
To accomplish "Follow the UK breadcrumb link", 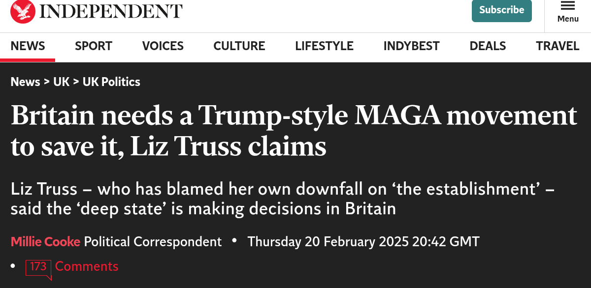I will 62,82.
